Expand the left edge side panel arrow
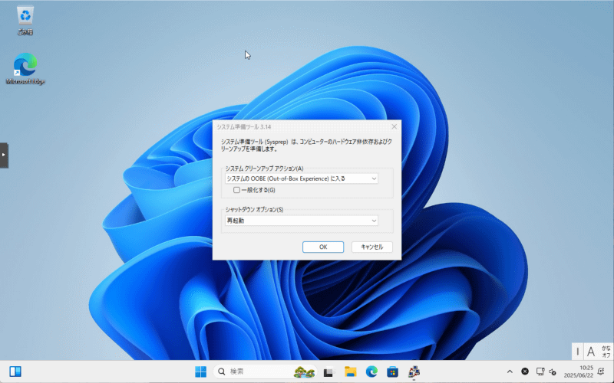The image size is (614, 383). (x=4, y=155)
